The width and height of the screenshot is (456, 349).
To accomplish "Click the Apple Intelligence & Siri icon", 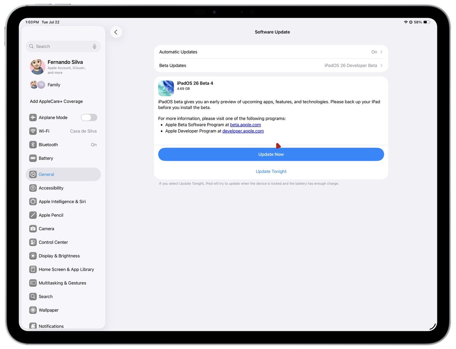I will (33, 202).
